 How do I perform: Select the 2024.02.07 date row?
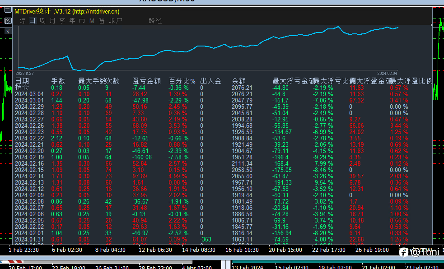pos(29,208)
